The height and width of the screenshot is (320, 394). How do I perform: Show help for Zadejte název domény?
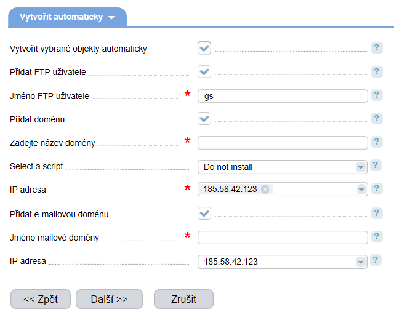coord(377,142)
